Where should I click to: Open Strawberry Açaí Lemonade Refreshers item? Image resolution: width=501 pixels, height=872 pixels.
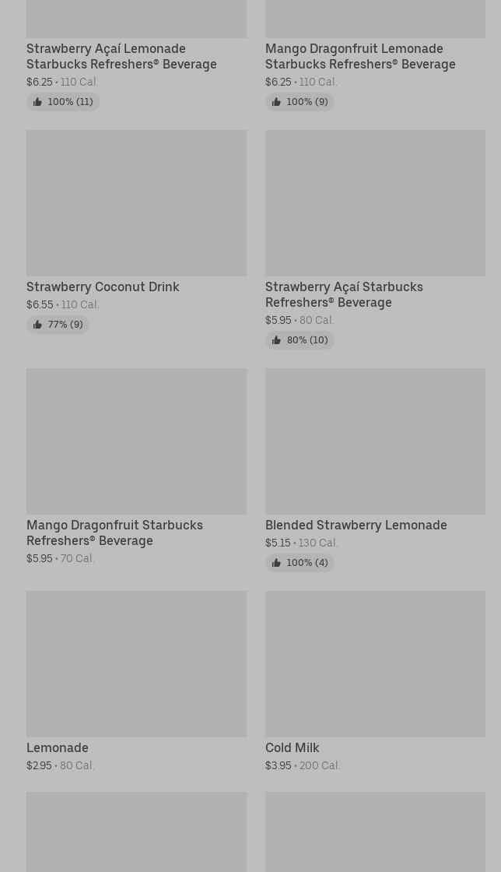[x=121, y=56]
